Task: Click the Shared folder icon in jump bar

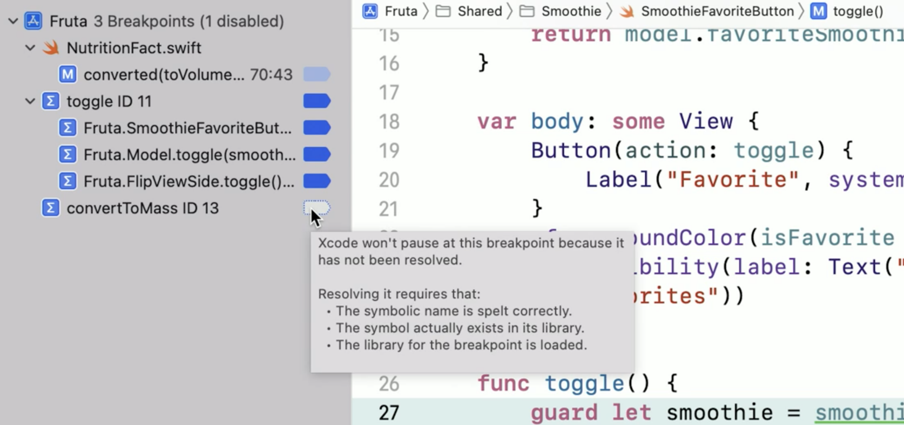Action: 443,11
